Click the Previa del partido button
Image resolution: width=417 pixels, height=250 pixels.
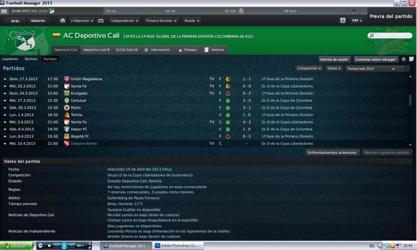(391, 16)
